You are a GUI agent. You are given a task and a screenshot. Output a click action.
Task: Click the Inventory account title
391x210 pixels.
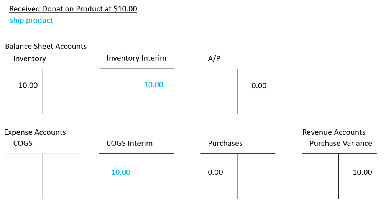click(x=30, y=59)
